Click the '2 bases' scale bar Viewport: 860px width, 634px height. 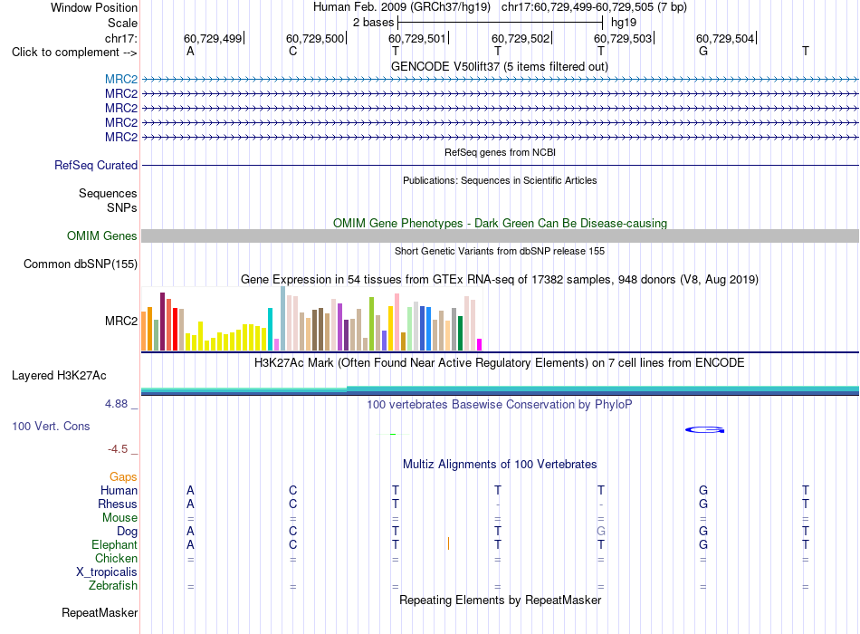click(501, 23)
